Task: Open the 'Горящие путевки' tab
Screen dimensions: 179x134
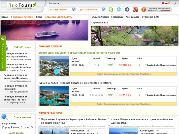Action: (22, 17)
